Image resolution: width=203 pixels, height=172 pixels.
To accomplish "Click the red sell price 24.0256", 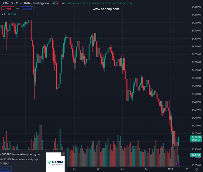I will pyautogui.click(x=7, y=9).
